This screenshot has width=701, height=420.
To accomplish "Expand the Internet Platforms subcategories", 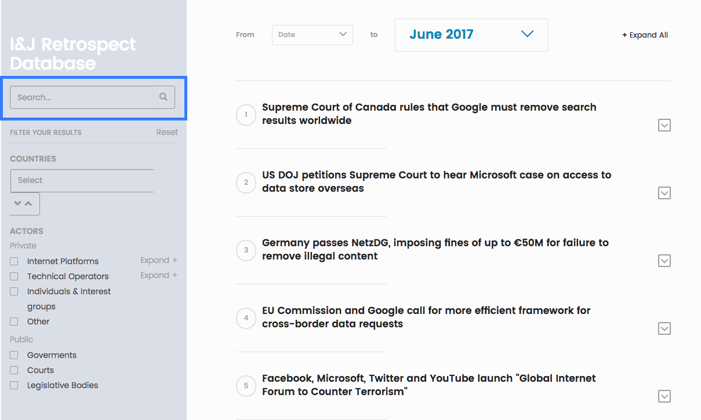I will 159,260.
